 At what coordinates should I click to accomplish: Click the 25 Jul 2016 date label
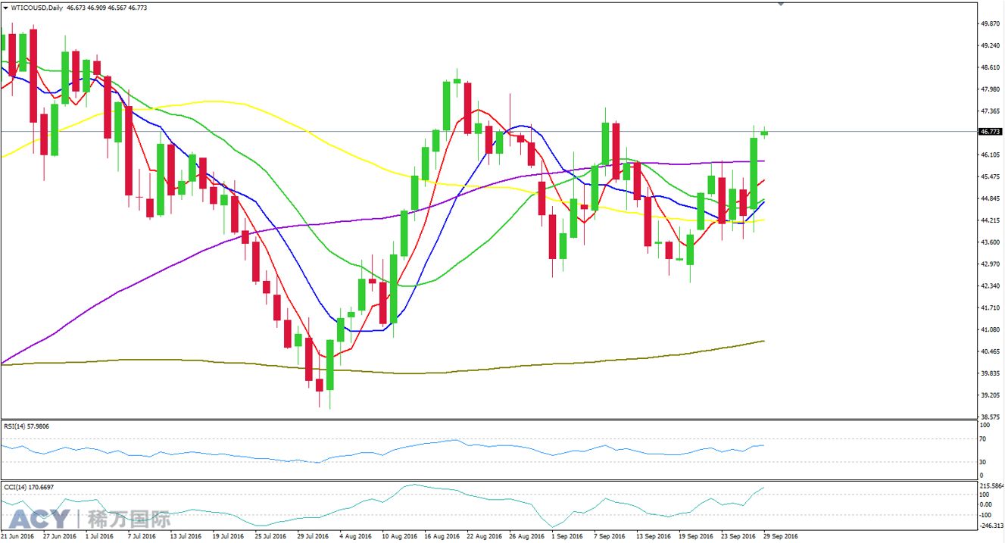tap(272, 536)
